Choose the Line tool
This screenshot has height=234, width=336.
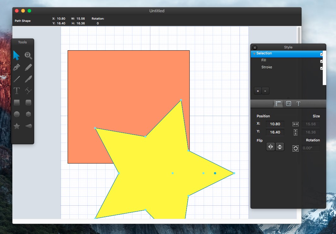pyautogui.click(x=17, y=79)
